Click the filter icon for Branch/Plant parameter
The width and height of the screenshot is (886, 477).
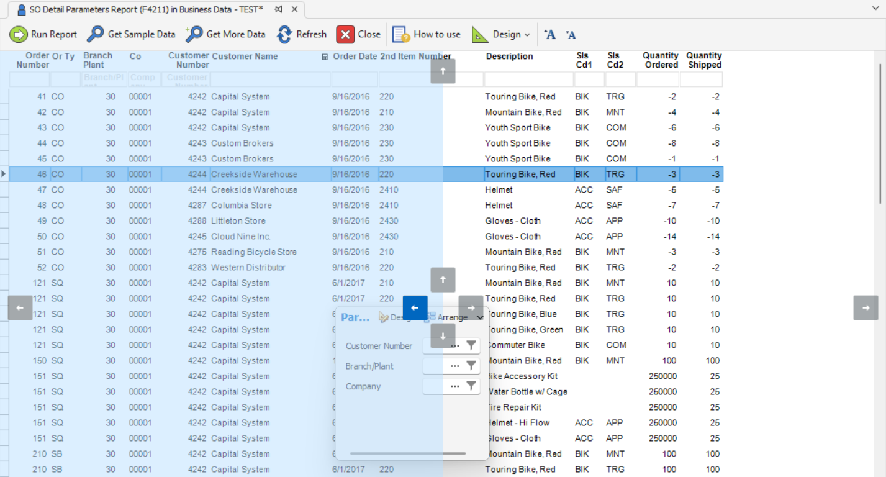(471, 366)
